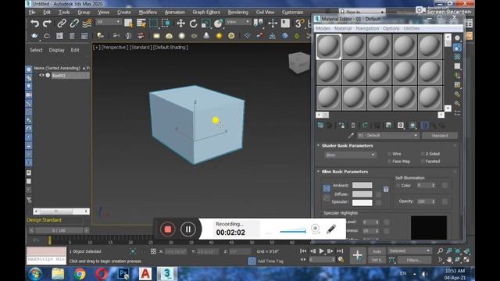Screen dimensions: 500x281
Task: Open the Modifiers menu
Action: (x=148, y=12)
